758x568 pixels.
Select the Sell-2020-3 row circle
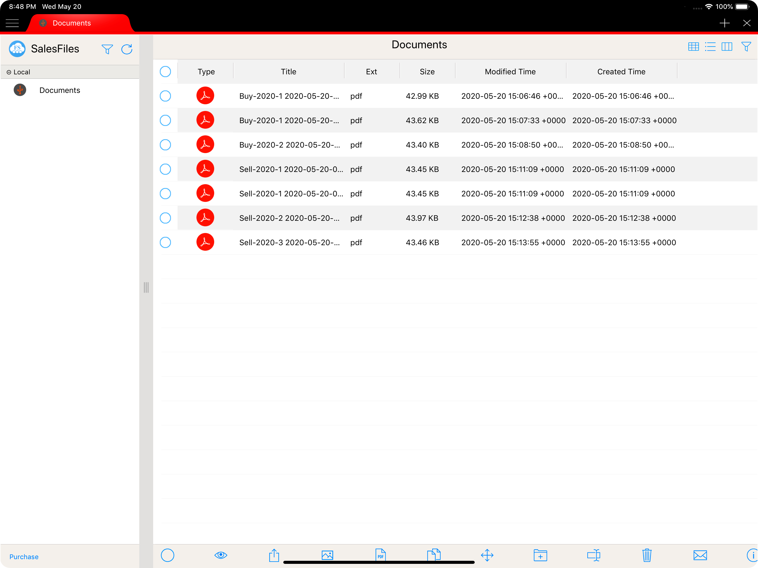click(x=165, y=242)
